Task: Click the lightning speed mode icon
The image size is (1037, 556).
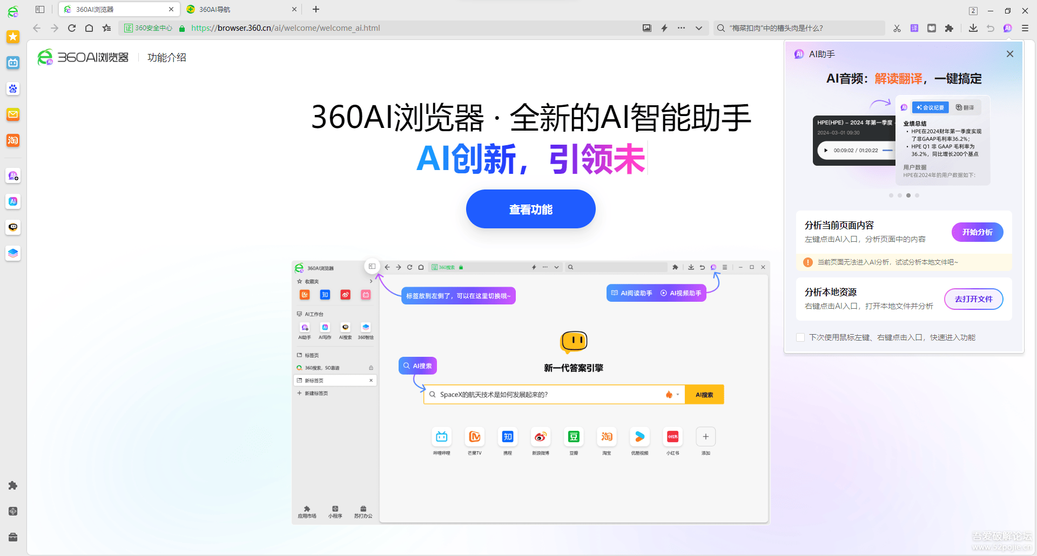Action: 664,28
